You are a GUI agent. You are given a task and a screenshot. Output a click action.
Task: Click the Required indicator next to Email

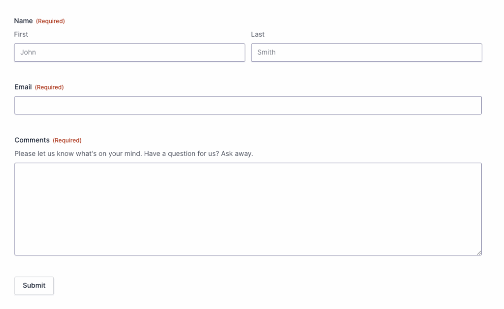click(49, 87)
